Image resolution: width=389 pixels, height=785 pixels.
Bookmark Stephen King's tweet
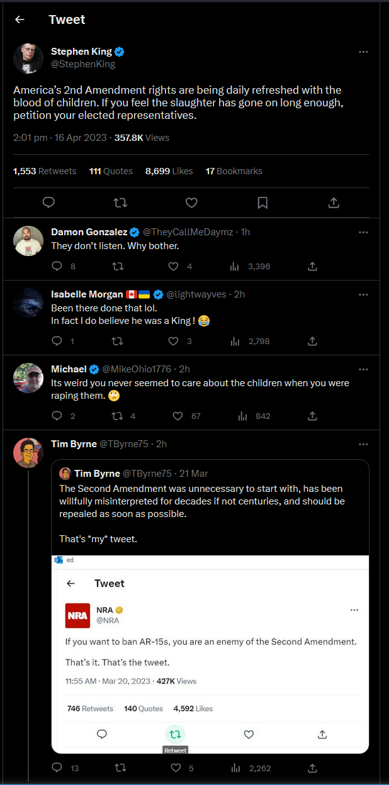[x=262, y=203]
